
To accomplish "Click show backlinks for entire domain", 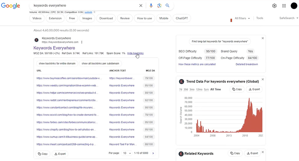I will (57, 63).
